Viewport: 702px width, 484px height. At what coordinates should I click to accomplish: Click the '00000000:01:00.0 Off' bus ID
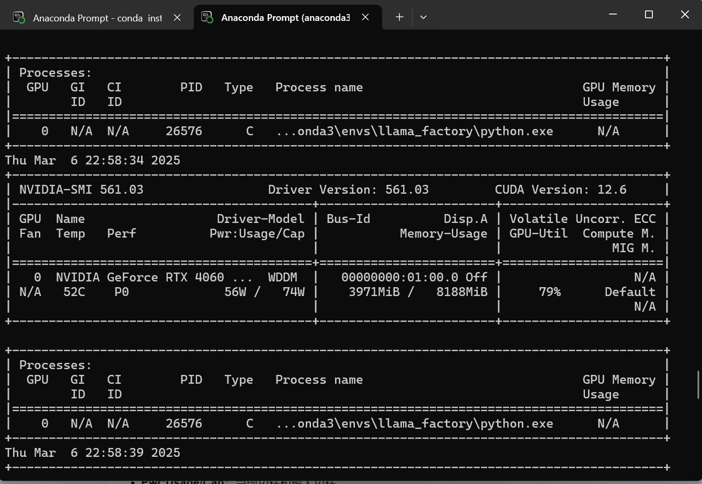pos(415,277)
